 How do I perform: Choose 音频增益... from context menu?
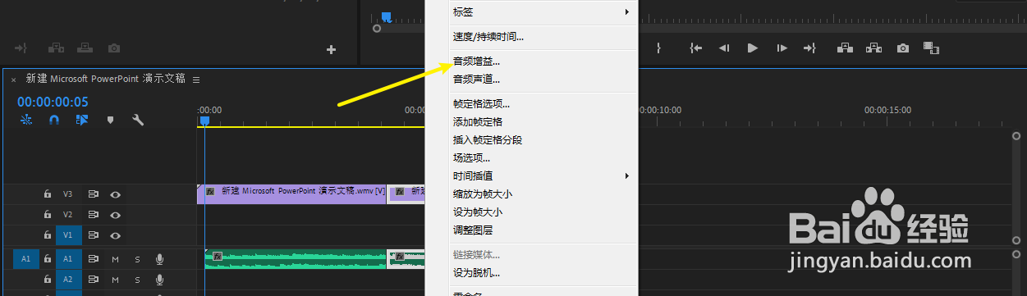[x=531, y=61]
